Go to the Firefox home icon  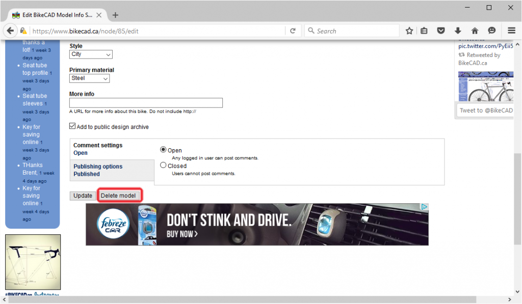[475, 31]
